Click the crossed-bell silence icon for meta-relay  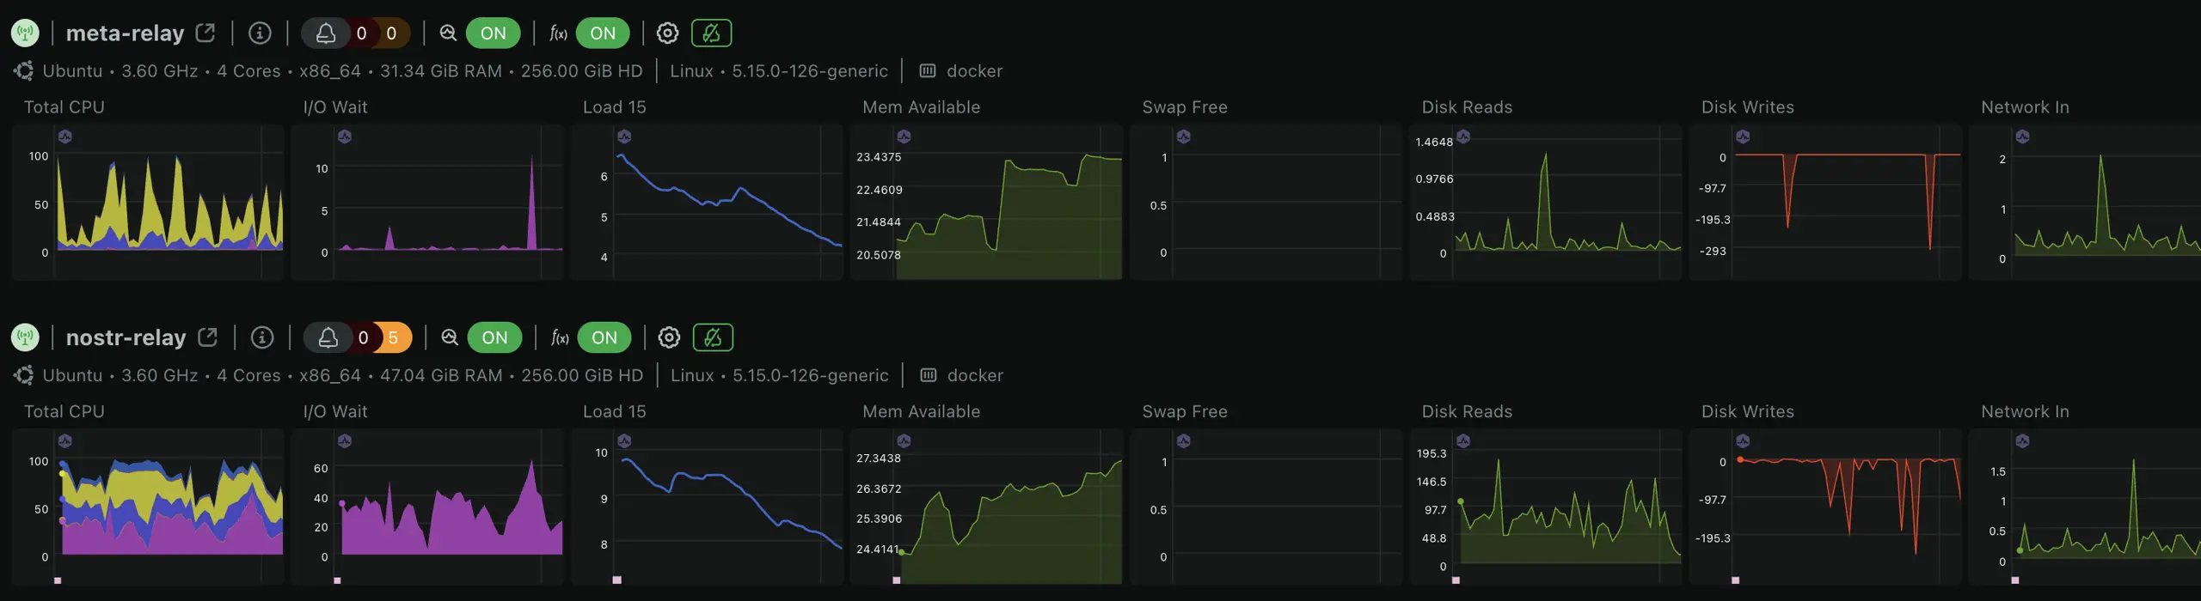click(711, 33)
